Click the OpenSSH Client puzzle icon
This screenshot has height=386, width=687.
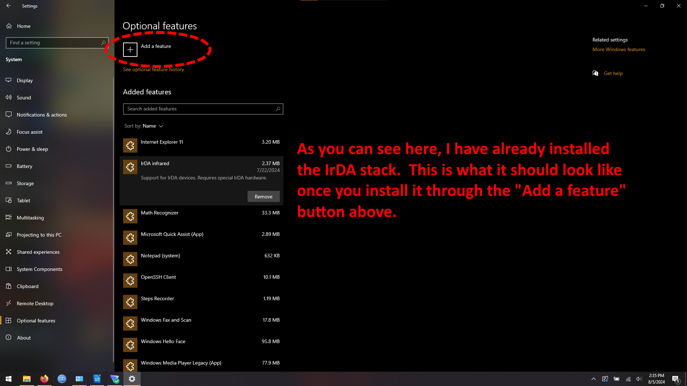130,281
